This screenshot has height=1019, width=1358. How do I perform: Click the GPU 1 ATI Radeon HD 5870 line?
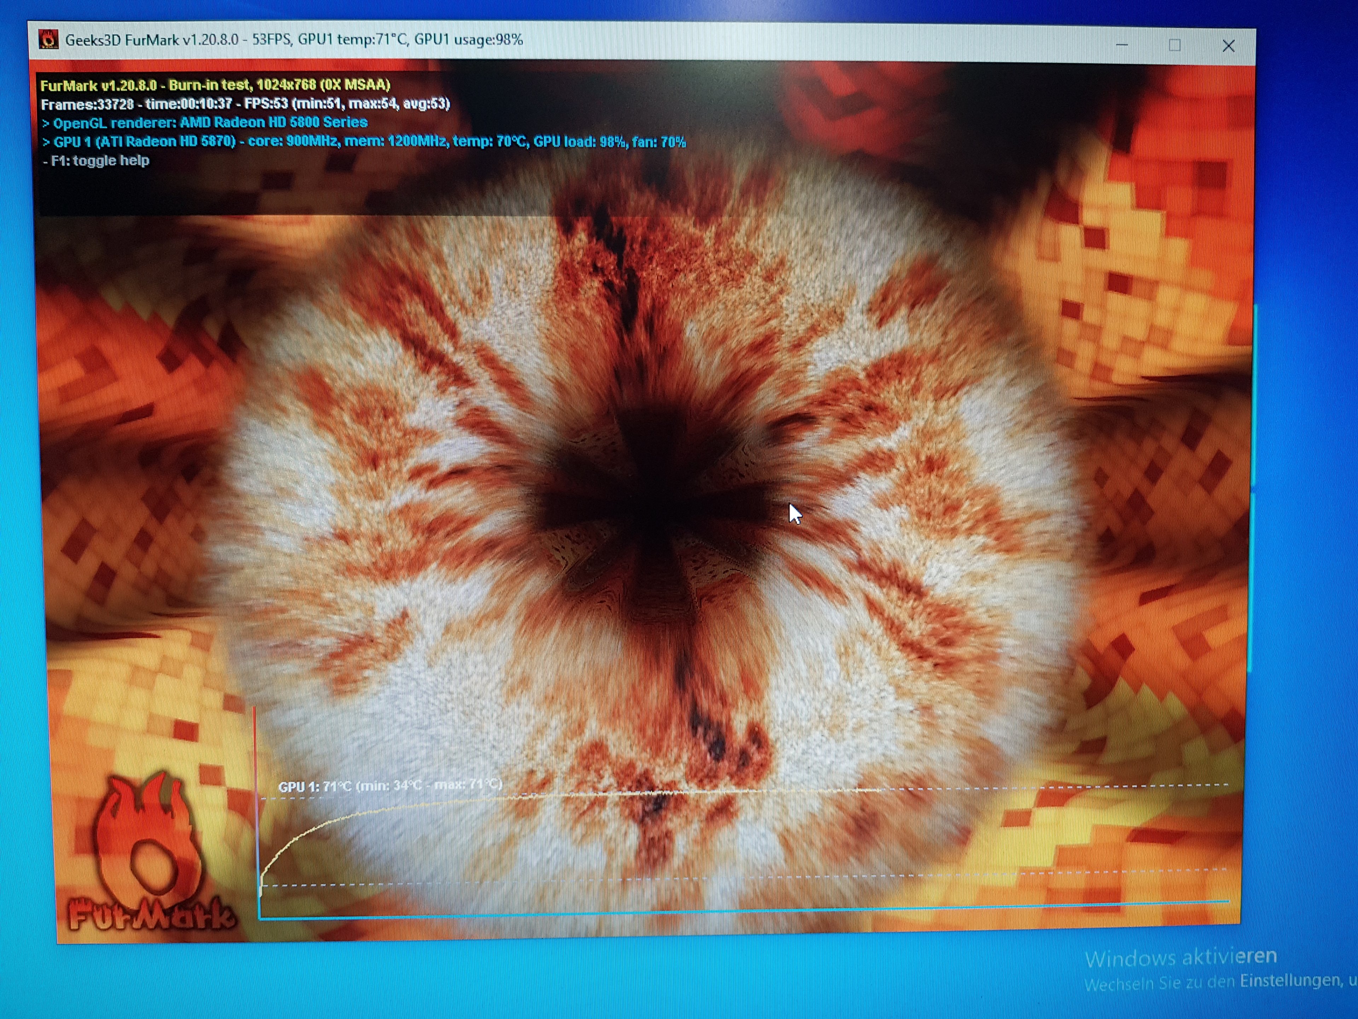(x=364, y=142)
